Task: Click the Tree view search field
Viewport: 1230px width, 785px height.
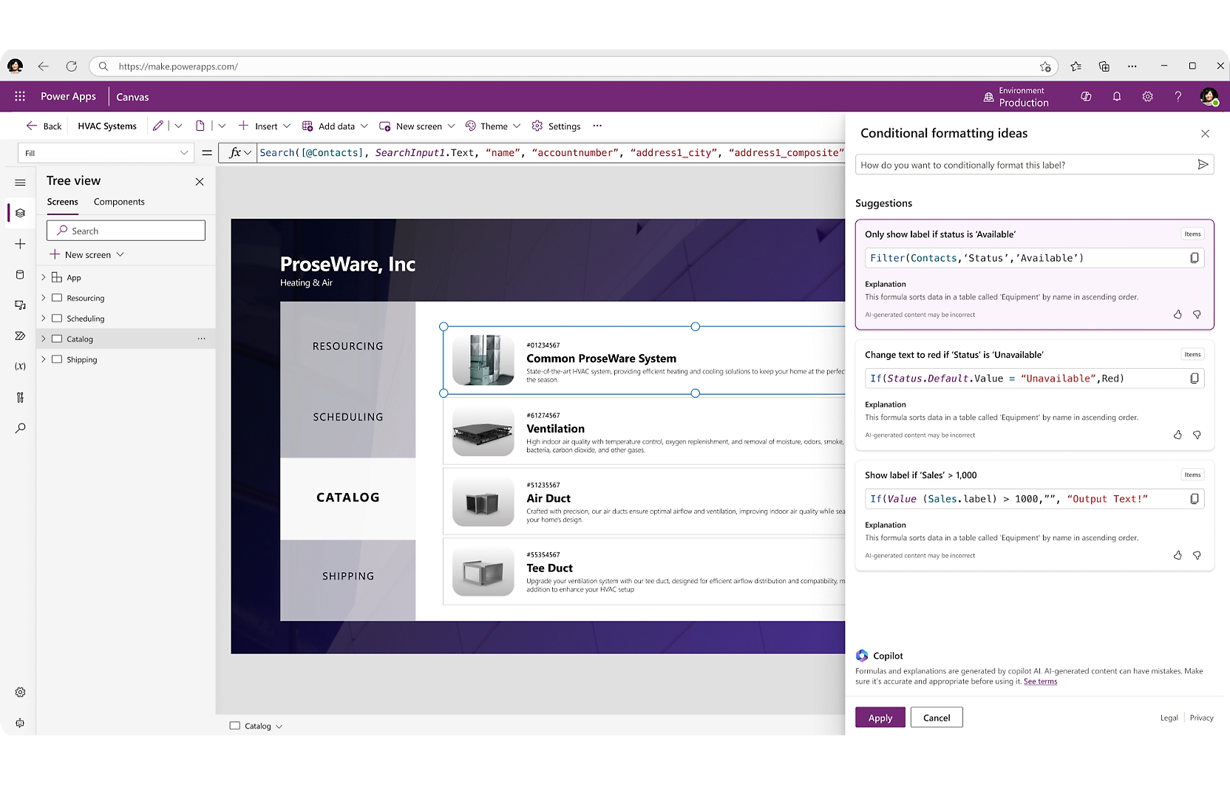Action: [126, 231]
